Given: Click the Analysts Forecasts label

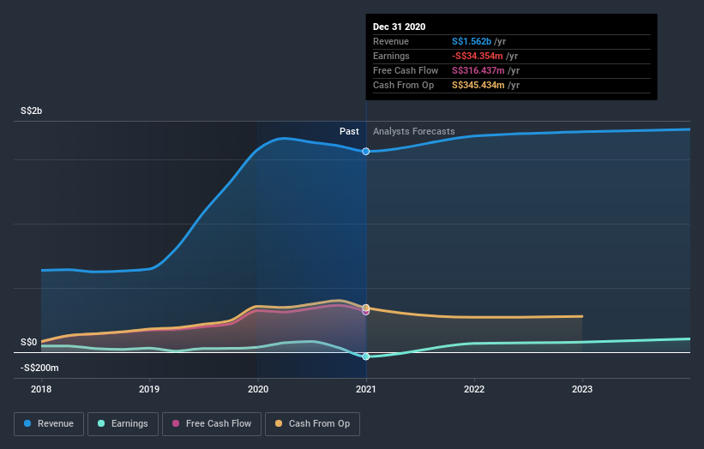Looking at the screenshot, I should [414, 131].
